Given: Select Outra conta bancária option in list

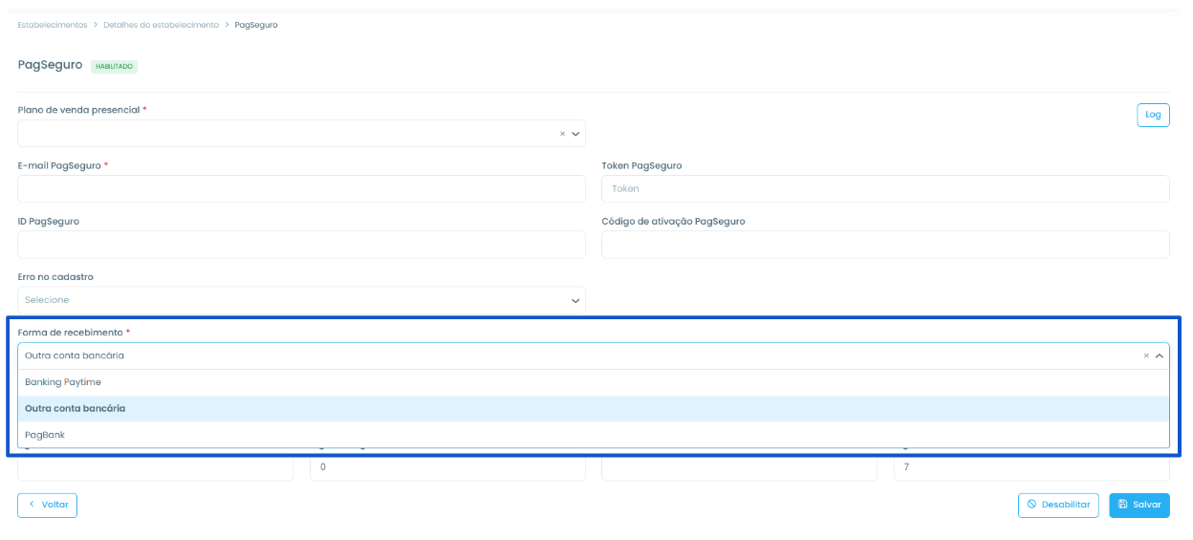Looking at the screenshot, I should [x=594, y=408].
